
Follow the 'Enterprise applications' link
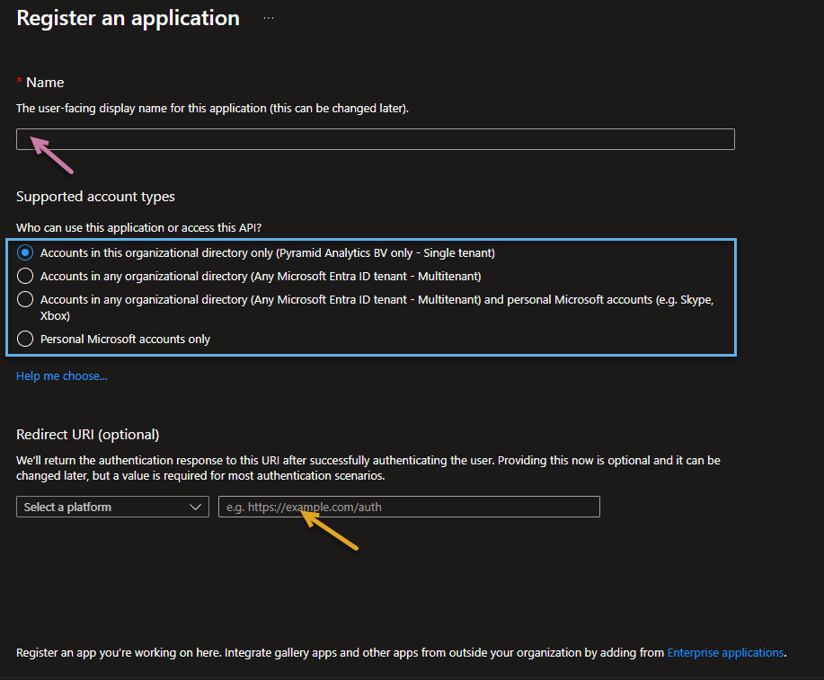pos(725,653)
